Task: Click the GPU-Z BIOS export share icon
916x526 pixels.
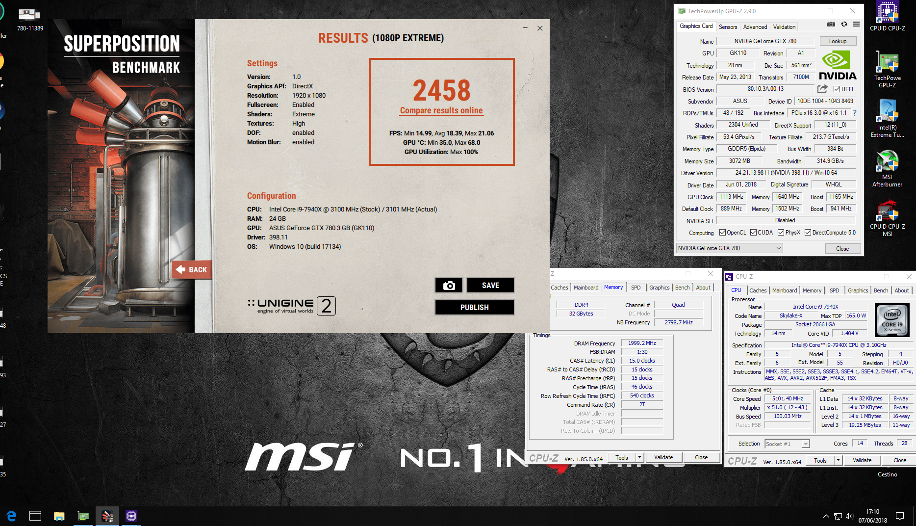Action: [822, 89]
